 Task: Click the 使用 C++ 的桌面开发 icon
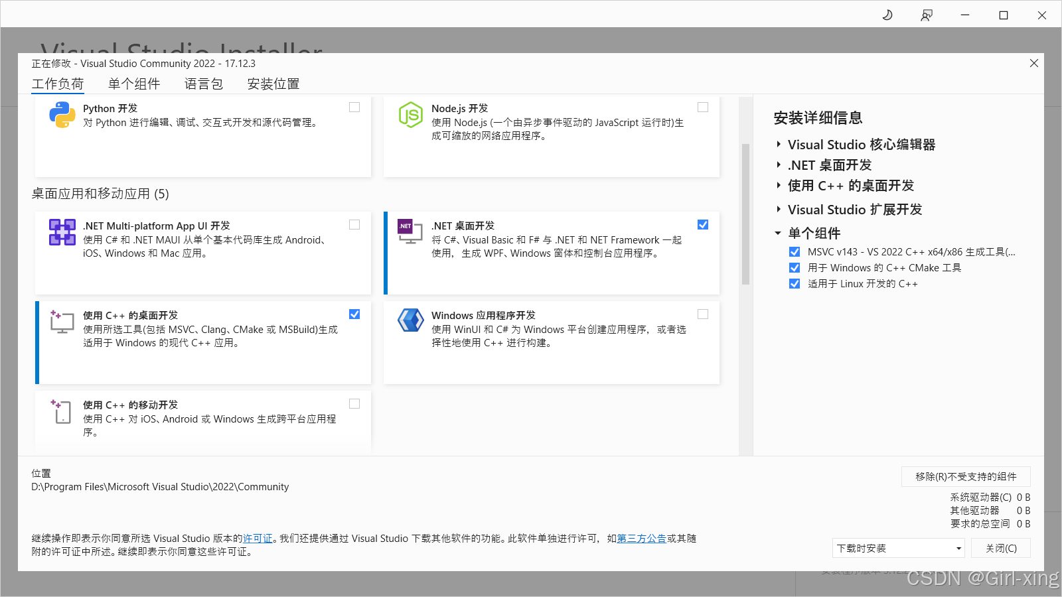click(x=62, y=322)
